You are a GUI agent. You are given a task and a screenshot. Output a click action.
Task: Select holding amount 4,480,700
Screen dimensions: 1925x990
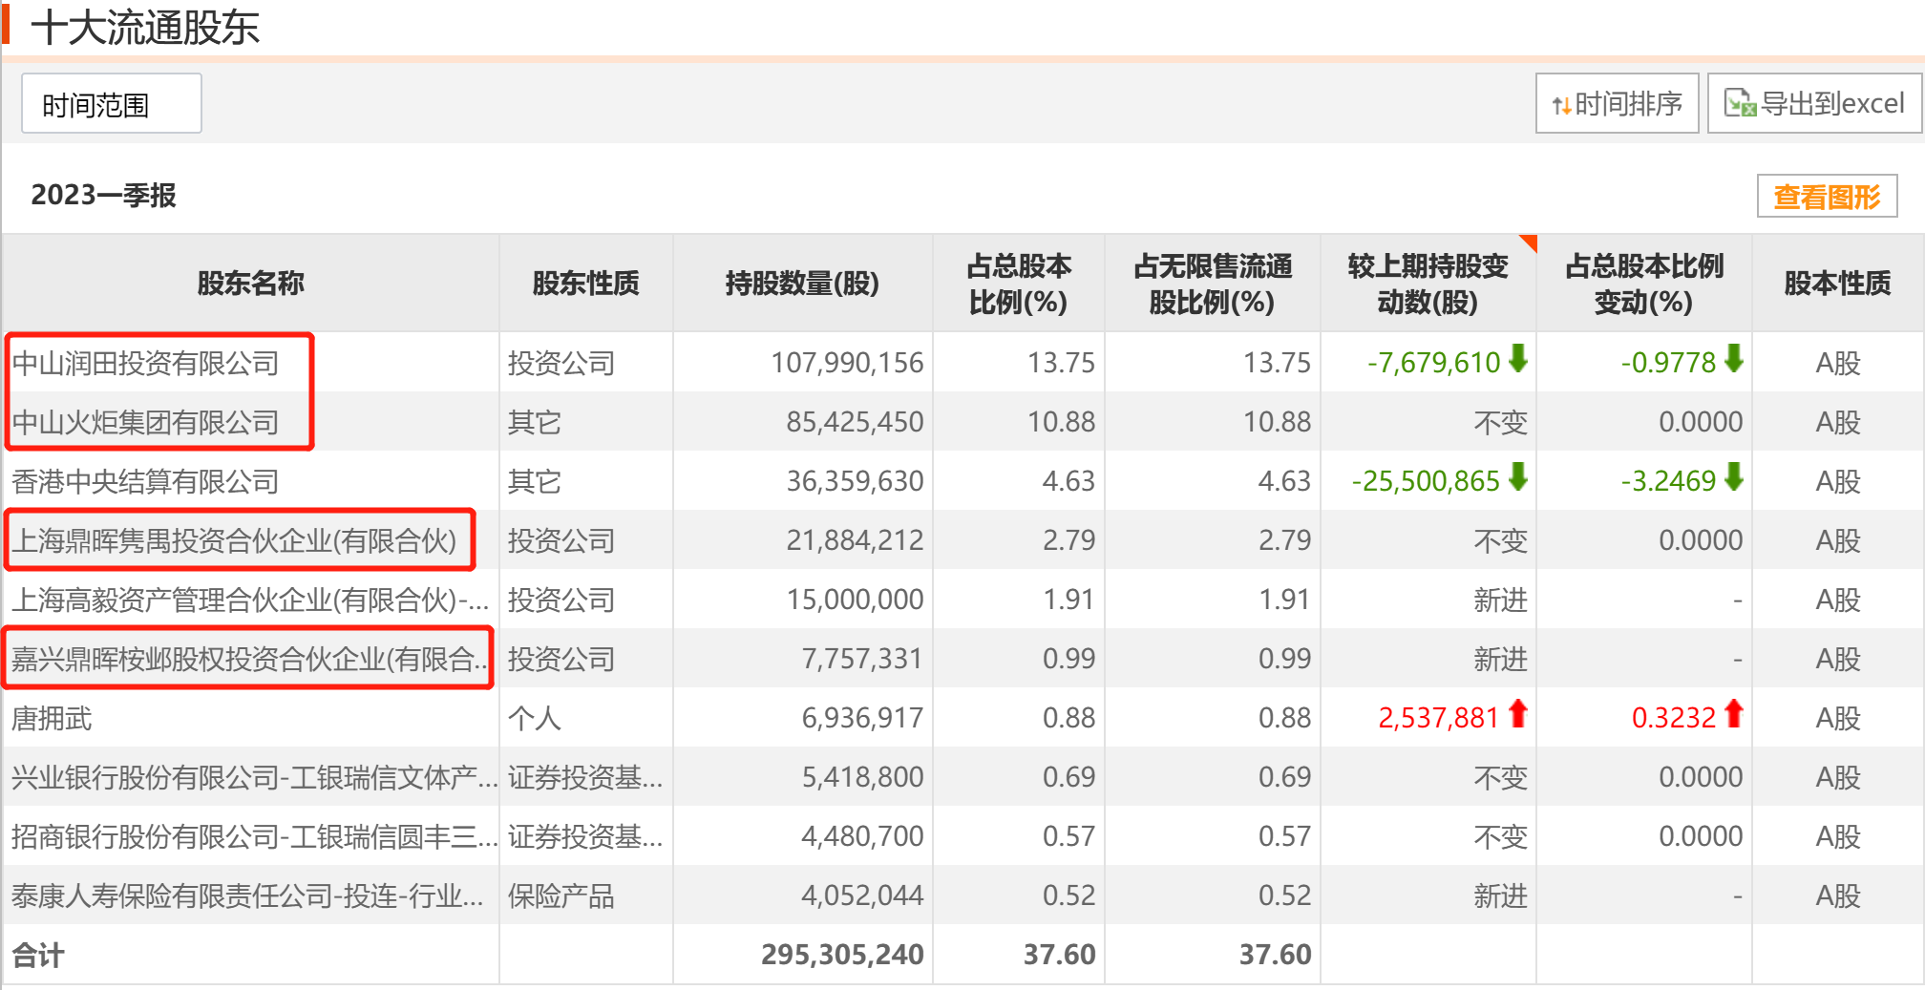click(x=862, y=836)
